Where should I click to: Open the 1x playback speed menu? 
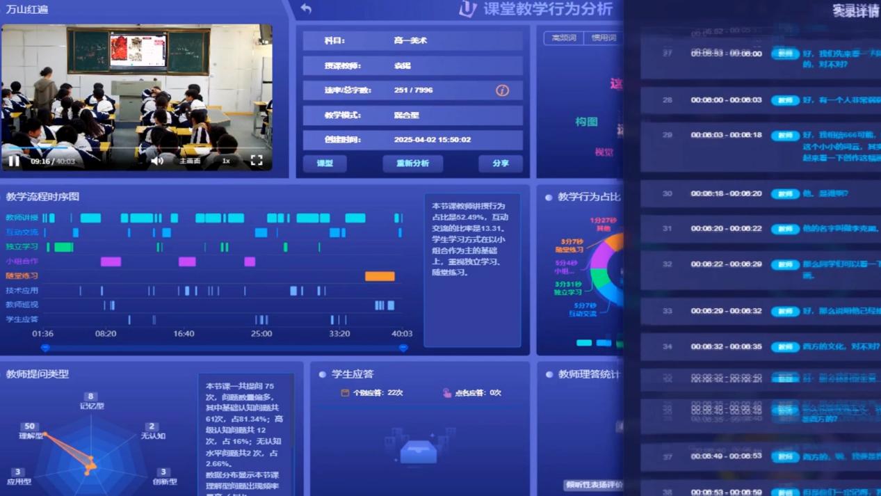226,161
